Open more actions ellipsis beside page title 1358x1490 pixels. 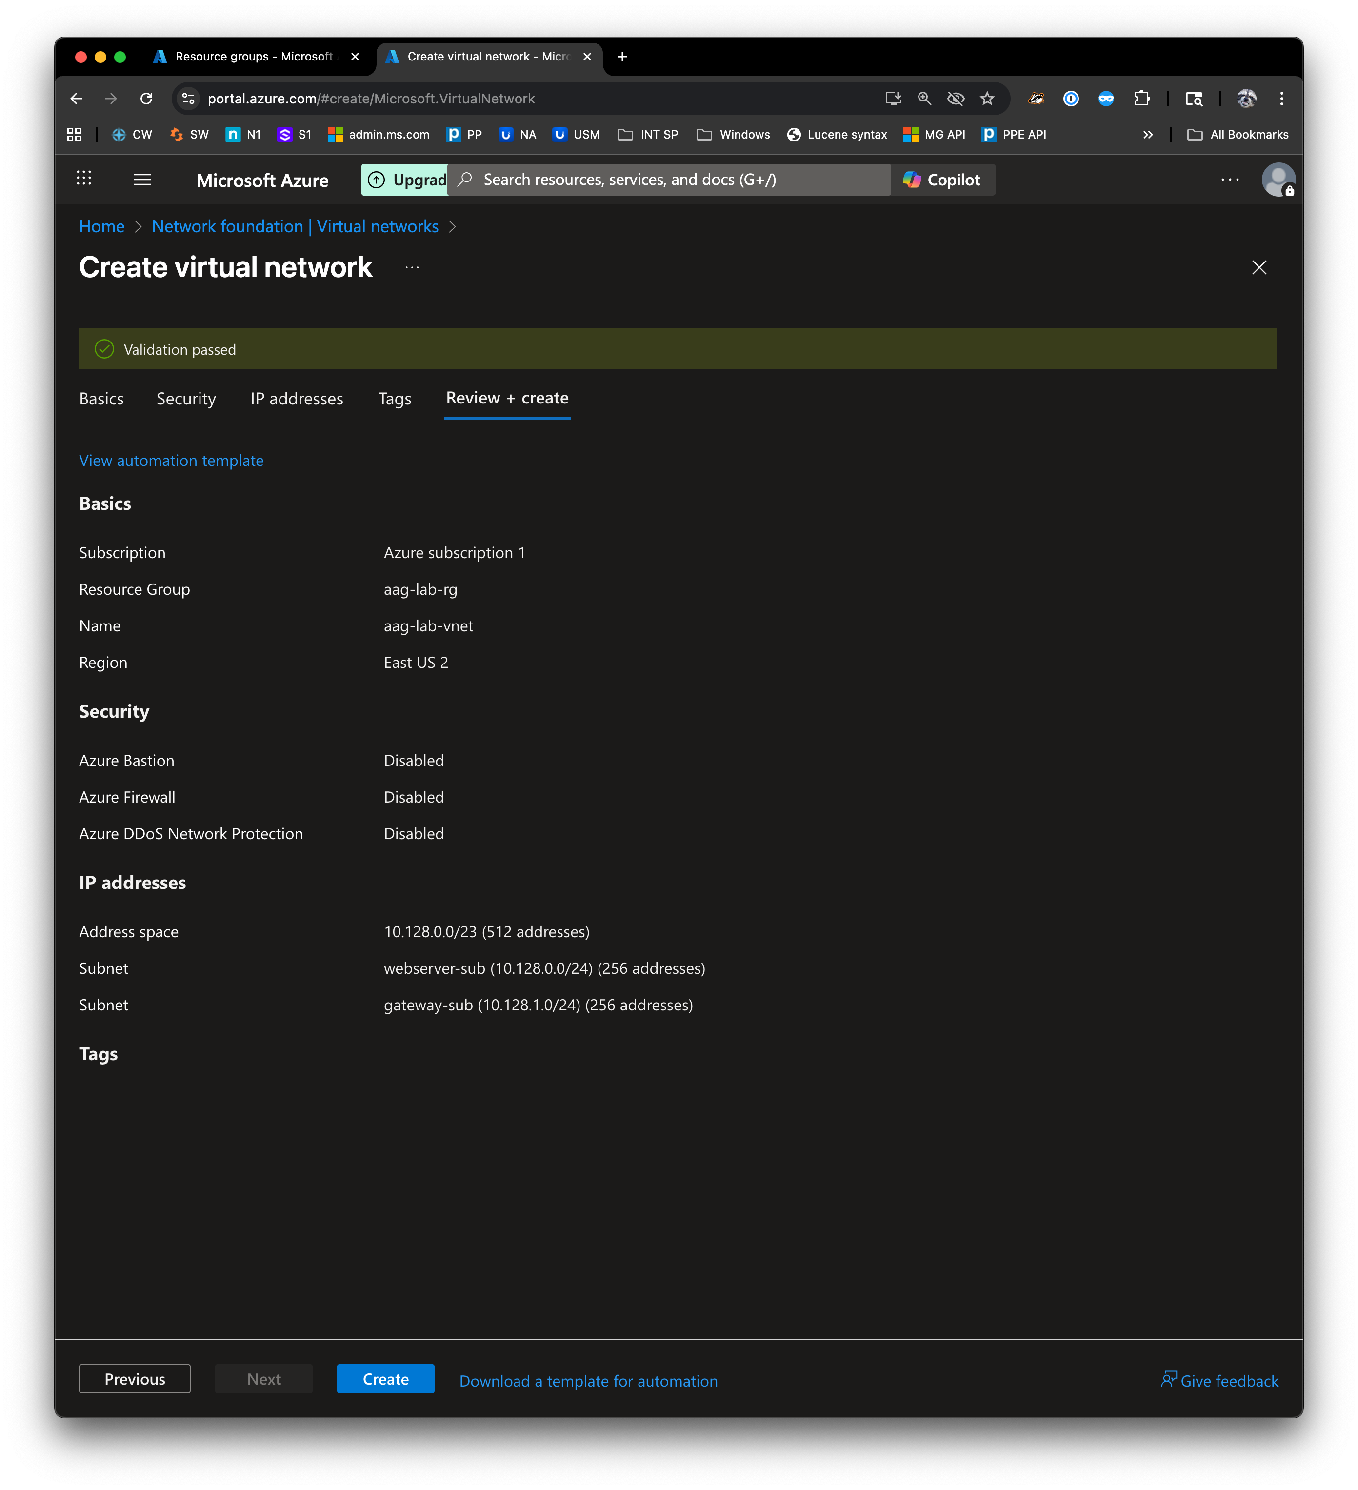click(x=412, y=267)
